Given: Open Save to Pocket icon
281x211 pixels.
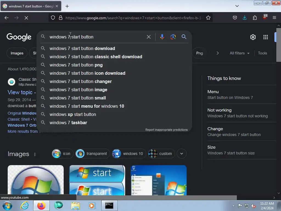Looking at the screenshot, I should pyautogui.click(x=235, y=18).
